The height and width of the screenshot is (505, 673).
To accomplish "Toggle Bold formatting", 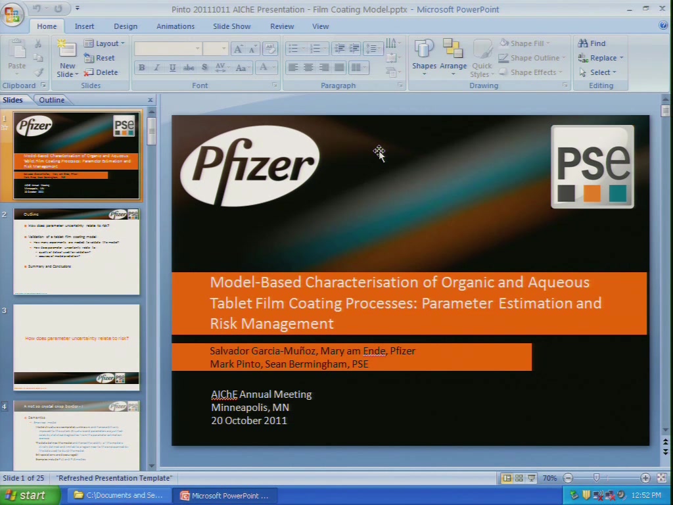I will coord(141,68).
